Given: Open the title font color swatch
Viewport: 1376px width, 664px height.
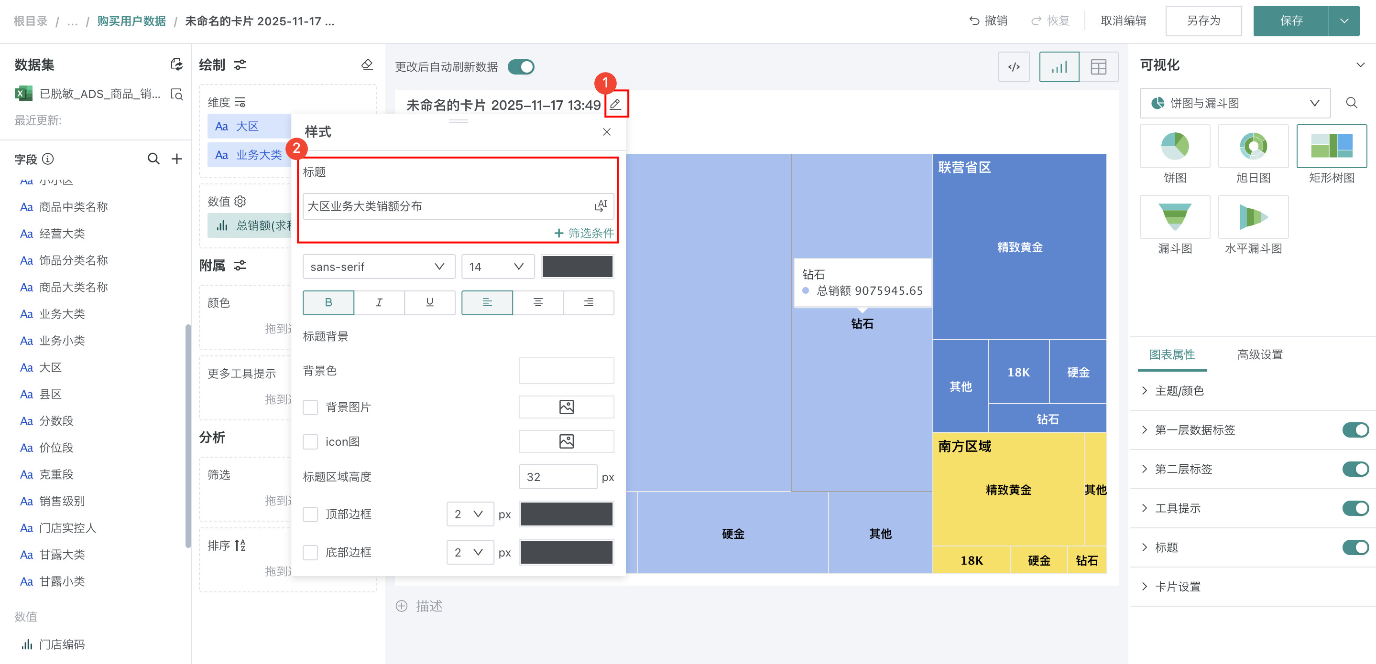Looking at the screenshot, I should click(577, 267).
